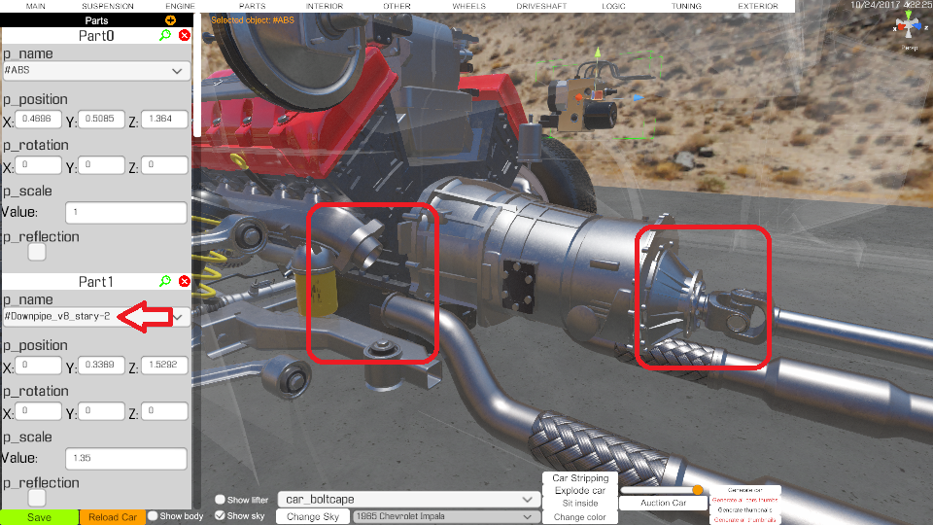
Task: Open the Part0 p_name dropdown showing #ABS
Action: [97, 71]
